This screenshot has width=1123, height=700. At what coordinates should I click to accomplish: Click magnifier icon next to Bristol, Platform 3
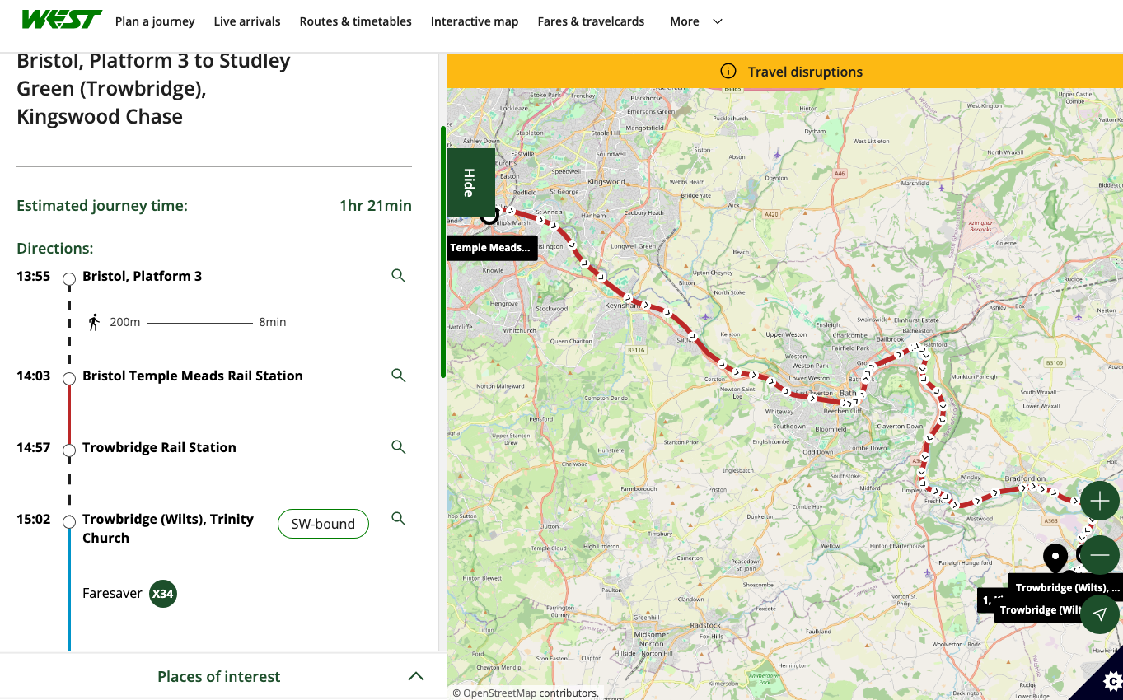tap(399, 276)
